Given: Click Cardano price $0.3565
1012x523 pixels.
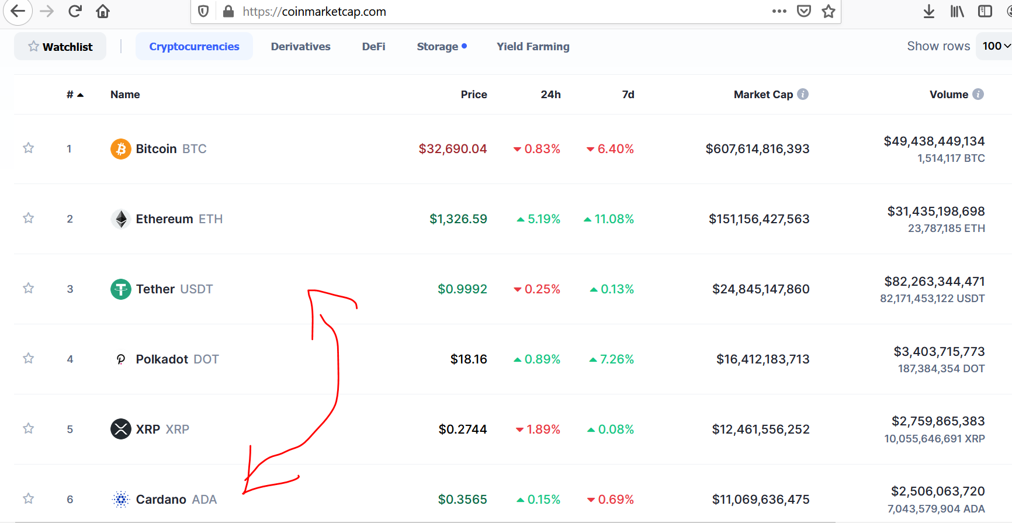Looking at the screenshot, I should pos(463,500).
